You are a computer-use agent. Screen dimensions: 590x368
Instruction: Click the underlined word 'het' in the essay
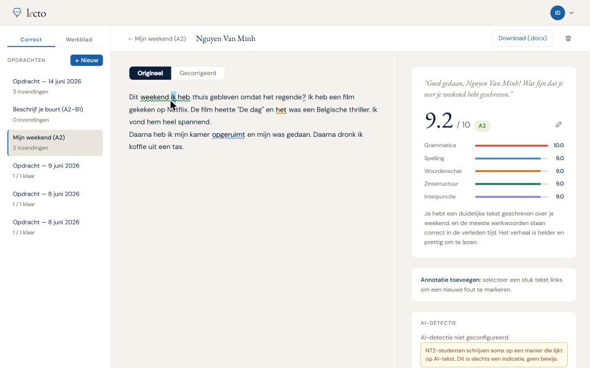pos(281,110)
